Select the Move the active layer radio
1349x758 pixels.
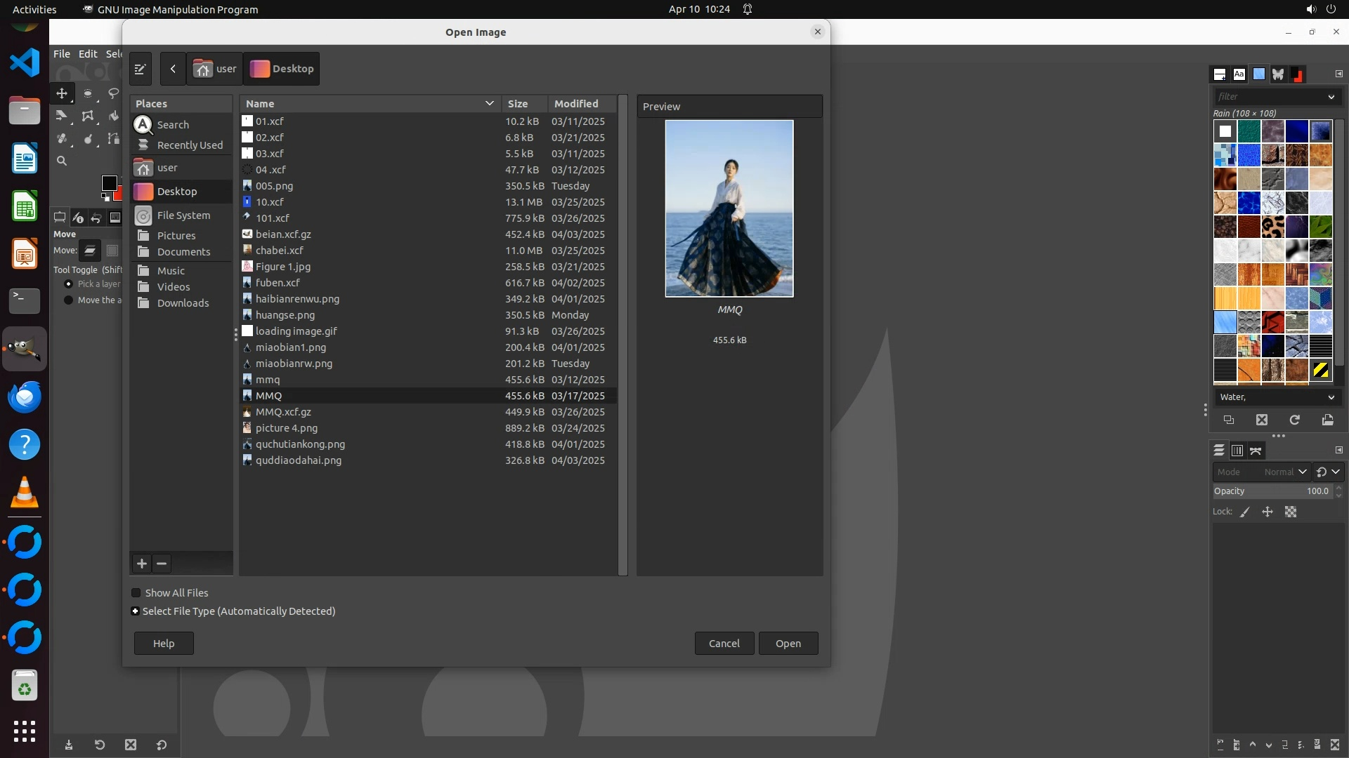[68, 300]
